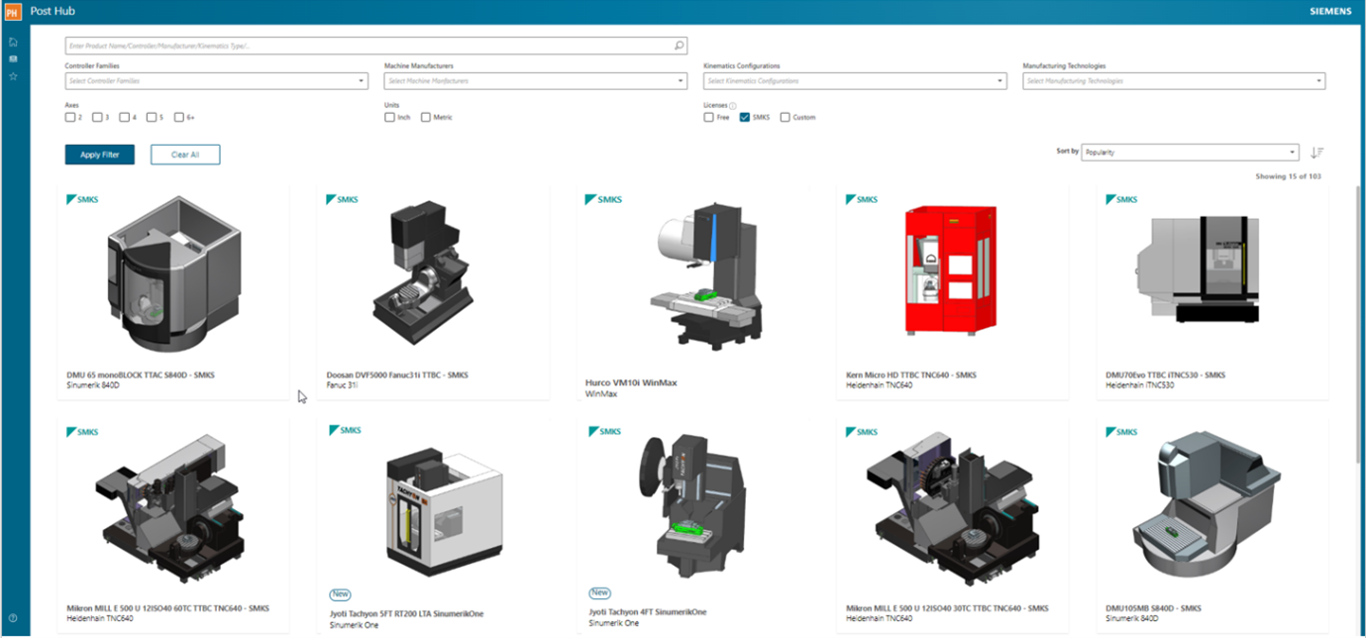Click Hurco VM10i machine thumbnail
Image resolution: width=1366 pixels, height=638 pixels.
(707, 274)
